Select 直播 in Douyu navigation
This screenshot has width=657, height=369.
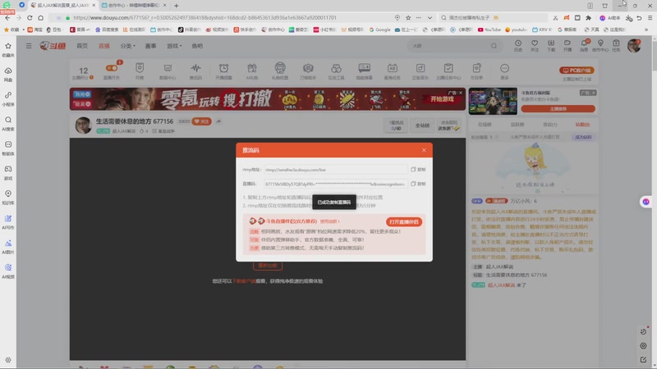(x=104, y=46)
